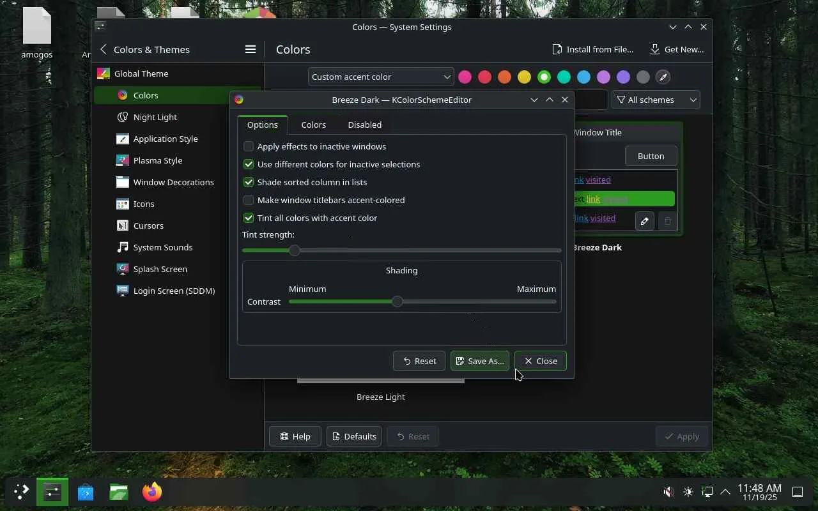Screen dimensions: 818x511
Task: Launch Firefox from the taskbar
Action: (x=152, y=492)
